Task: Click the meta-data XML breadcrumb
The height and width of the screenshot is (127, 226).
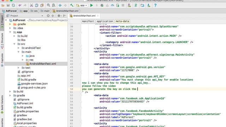Action: (x=123, y=21)
